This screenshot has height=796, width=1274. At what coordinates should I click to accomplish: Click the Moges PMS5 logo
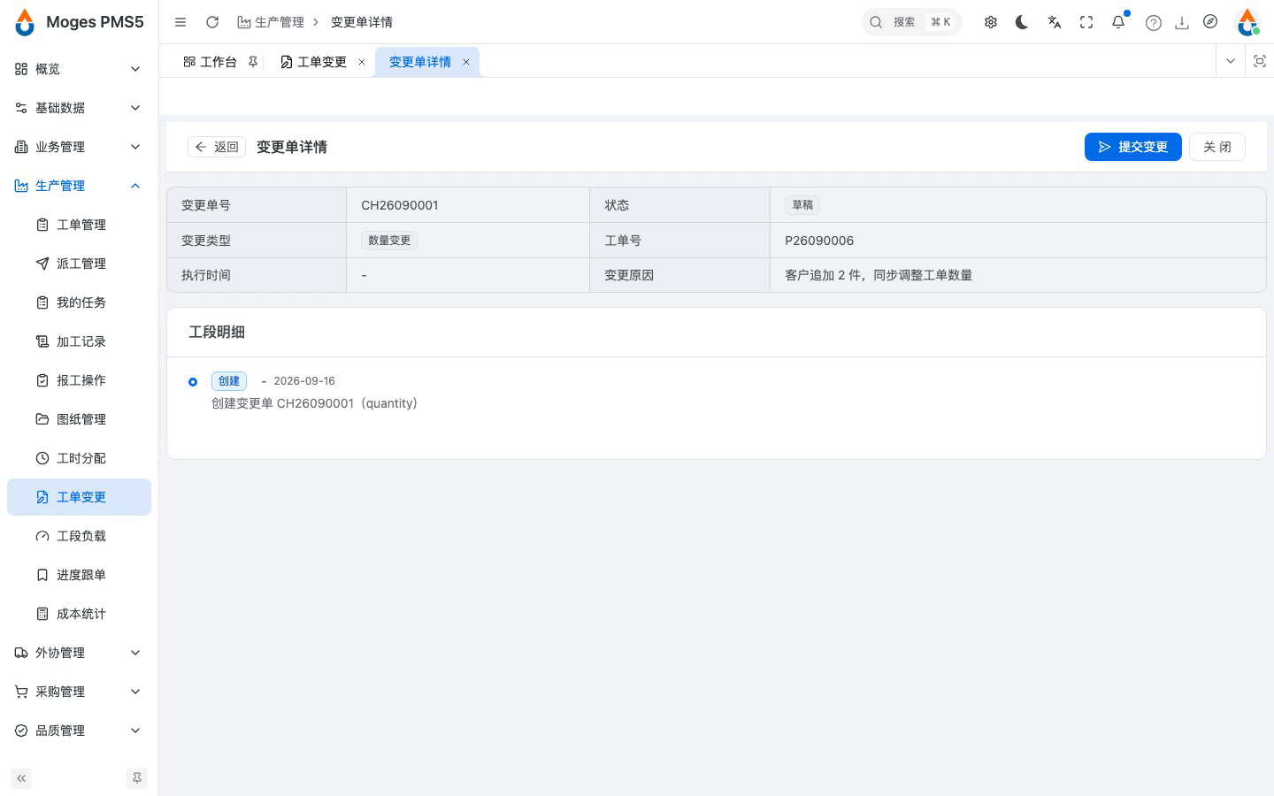pos(80,22)
